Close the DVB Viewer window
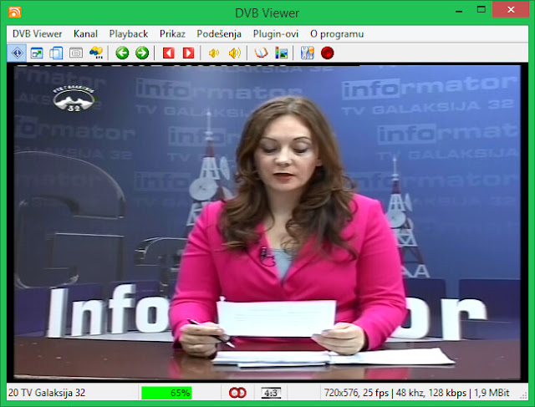The image size is (535, 407). pyautogui.click(x=511, y=9)
